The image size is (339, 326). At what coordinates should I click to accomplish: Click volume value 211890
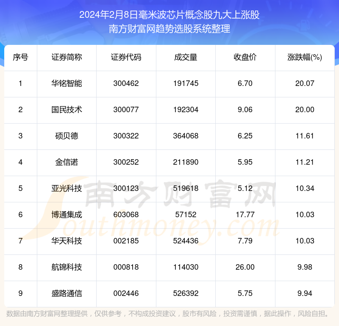pos(186,162)
